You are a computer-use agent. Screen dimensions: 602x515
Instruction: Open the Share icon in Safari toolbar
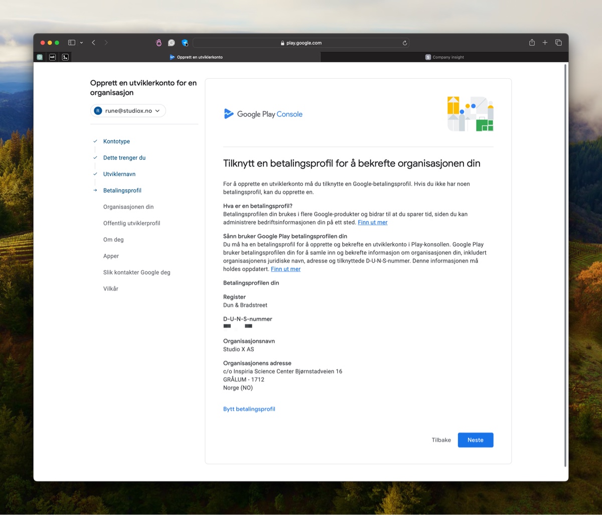pyautogui.click(x=532, y=43)
